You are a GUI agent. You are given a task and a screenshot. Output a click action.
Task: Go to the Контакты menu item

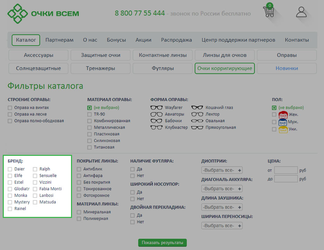(x=297, y=40)
